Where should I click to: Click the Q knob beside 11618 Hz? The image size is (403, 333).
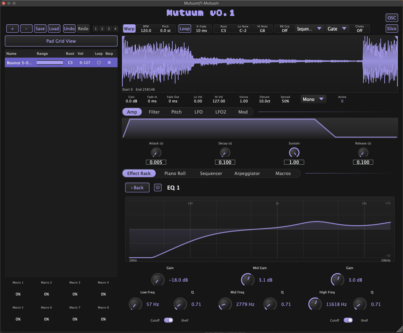360,304
